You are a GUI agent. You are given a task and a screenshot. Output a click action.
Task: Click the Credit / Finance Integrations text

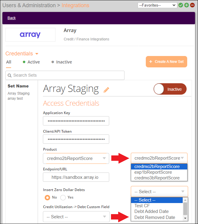86,39
